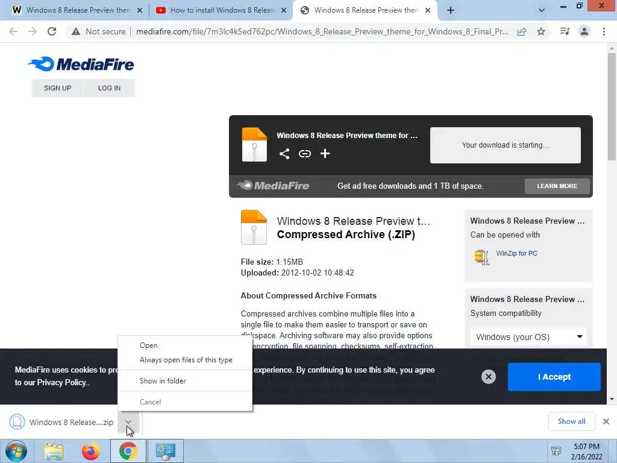The height and width of the screenshot is (463, 617).
Task: Click the taskbar clock showing 5:07 PM
Action: (586, 452)
